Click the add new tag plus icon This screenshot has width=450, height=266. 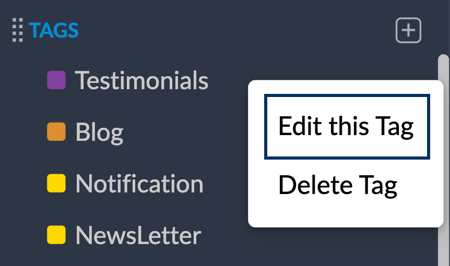pyautogui.click(x=408, y=31)
